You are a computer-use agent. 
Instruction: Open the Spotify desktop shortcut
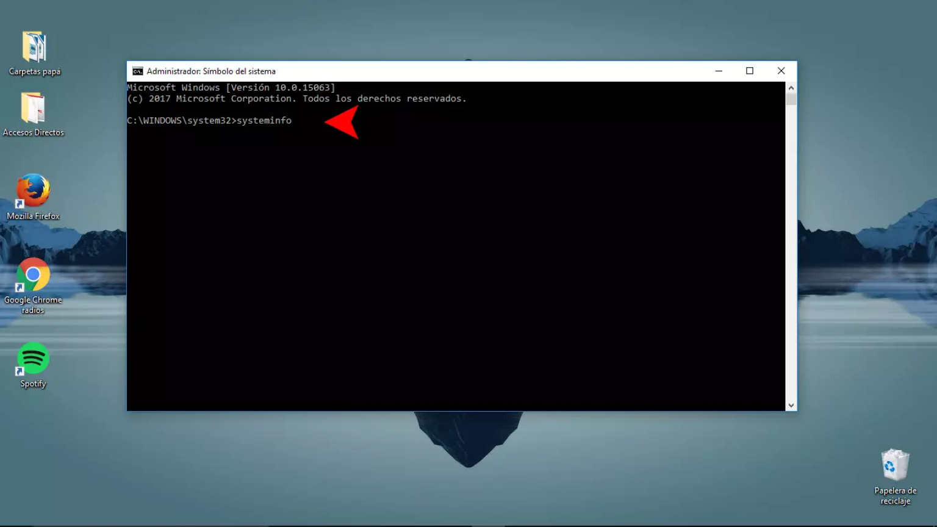pos(33,359)
